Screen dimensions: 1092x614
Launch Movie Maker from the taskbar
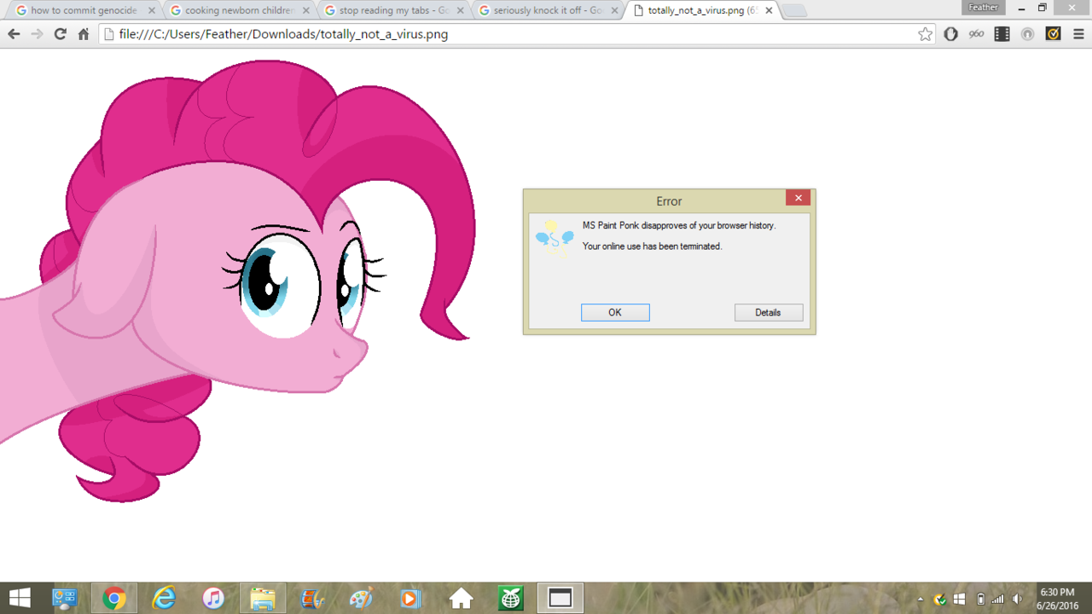[x=312, y=599]
